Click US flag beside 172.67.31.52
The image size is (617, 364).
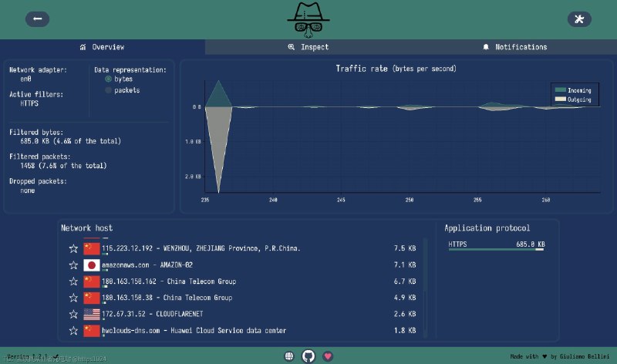point(92,314)
